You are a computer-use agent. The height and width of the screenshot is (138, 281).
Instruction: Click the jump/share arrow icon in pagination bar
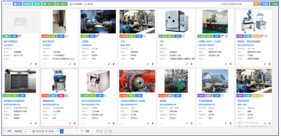pos(101,131)
